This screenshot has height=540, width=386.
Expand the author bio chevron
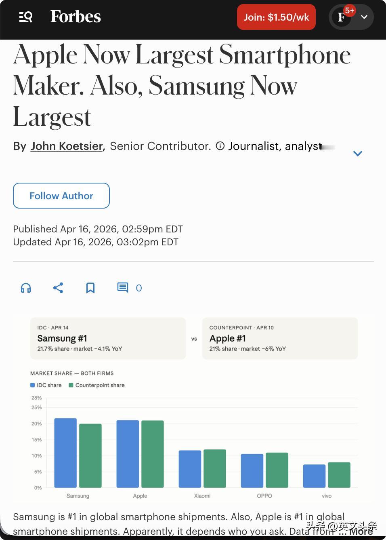click(x=358, y=153)
